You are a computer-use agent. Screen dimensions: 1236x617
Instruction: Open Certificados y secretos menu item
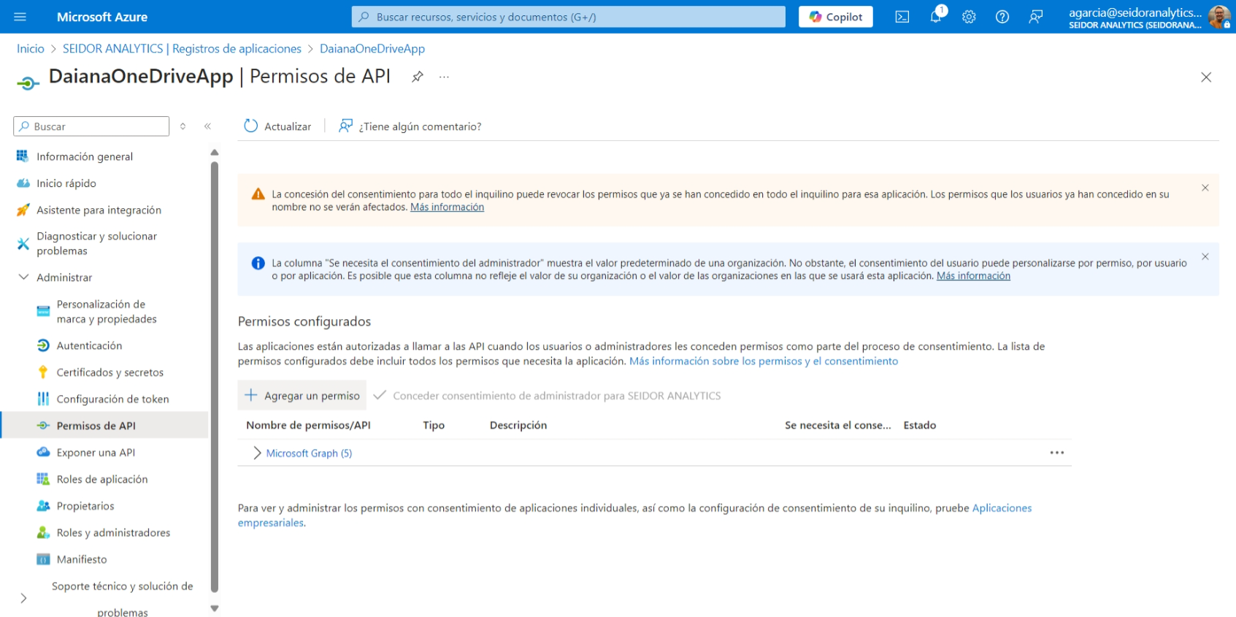110,372
